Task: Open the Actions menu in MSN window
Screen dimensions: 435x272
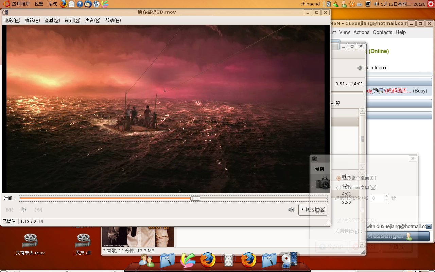Action: point(361,32)
